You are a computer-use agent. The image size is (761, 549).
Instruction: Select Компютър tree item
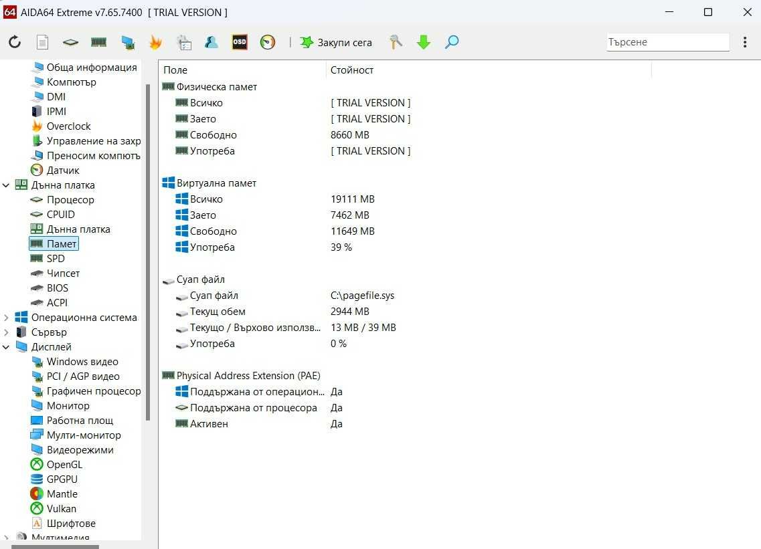pyautogui.click(x=64, y=82)
